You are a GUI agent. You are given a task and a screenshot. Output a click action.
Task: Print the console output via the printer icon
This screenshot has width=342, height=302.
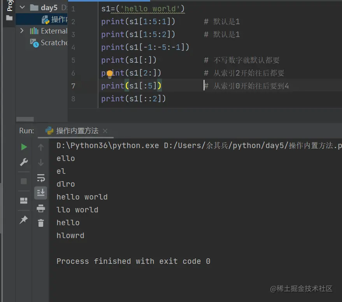[x=41, y=208]
